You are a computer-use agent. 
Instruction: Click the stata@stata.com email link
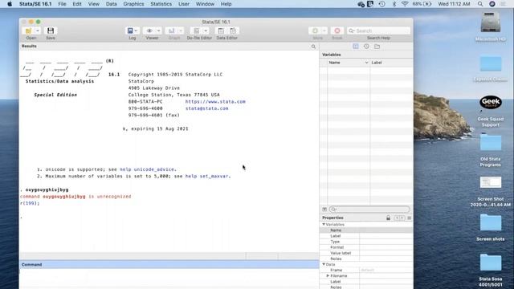pyautogui.click(x=207, y=108)
